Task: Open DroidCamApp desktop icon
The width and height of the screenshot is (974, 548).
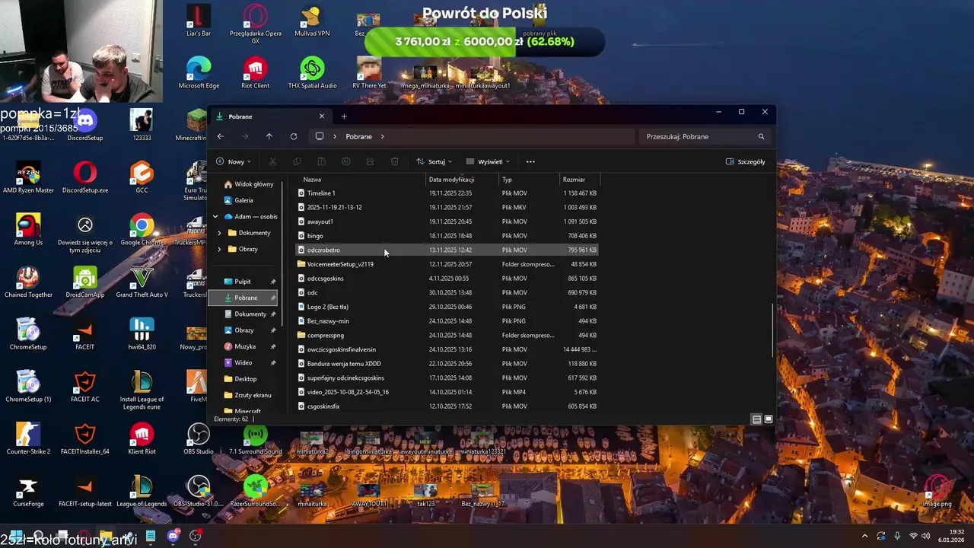Action: coord(84,282)
